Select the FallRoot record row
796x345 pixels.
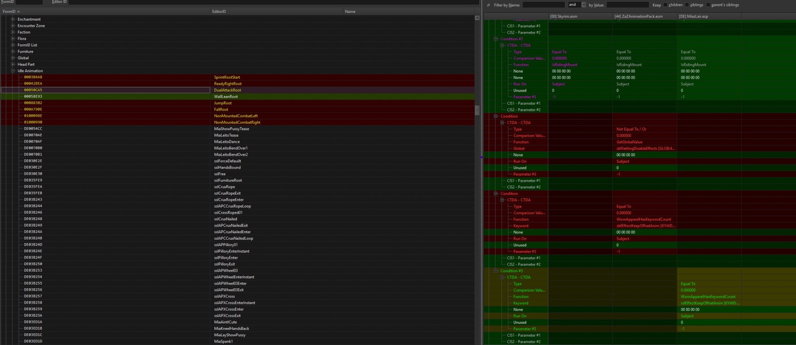(x=237, y=109)
